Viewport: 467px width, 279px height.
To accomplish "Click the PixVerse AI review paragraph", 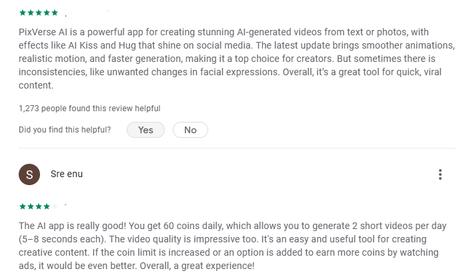I will pyautogui.click(x=237, y=59).
